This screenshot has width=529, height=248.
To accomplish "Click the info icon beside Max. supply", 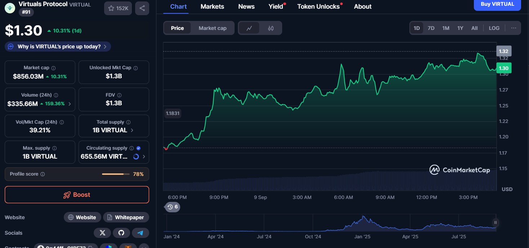I will 54,148.
